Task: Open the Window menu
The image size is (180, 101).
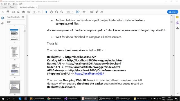Action: point(15,4)
